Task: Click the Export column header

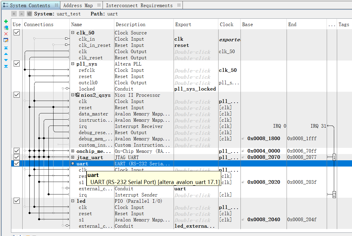Action: point(196,24)
